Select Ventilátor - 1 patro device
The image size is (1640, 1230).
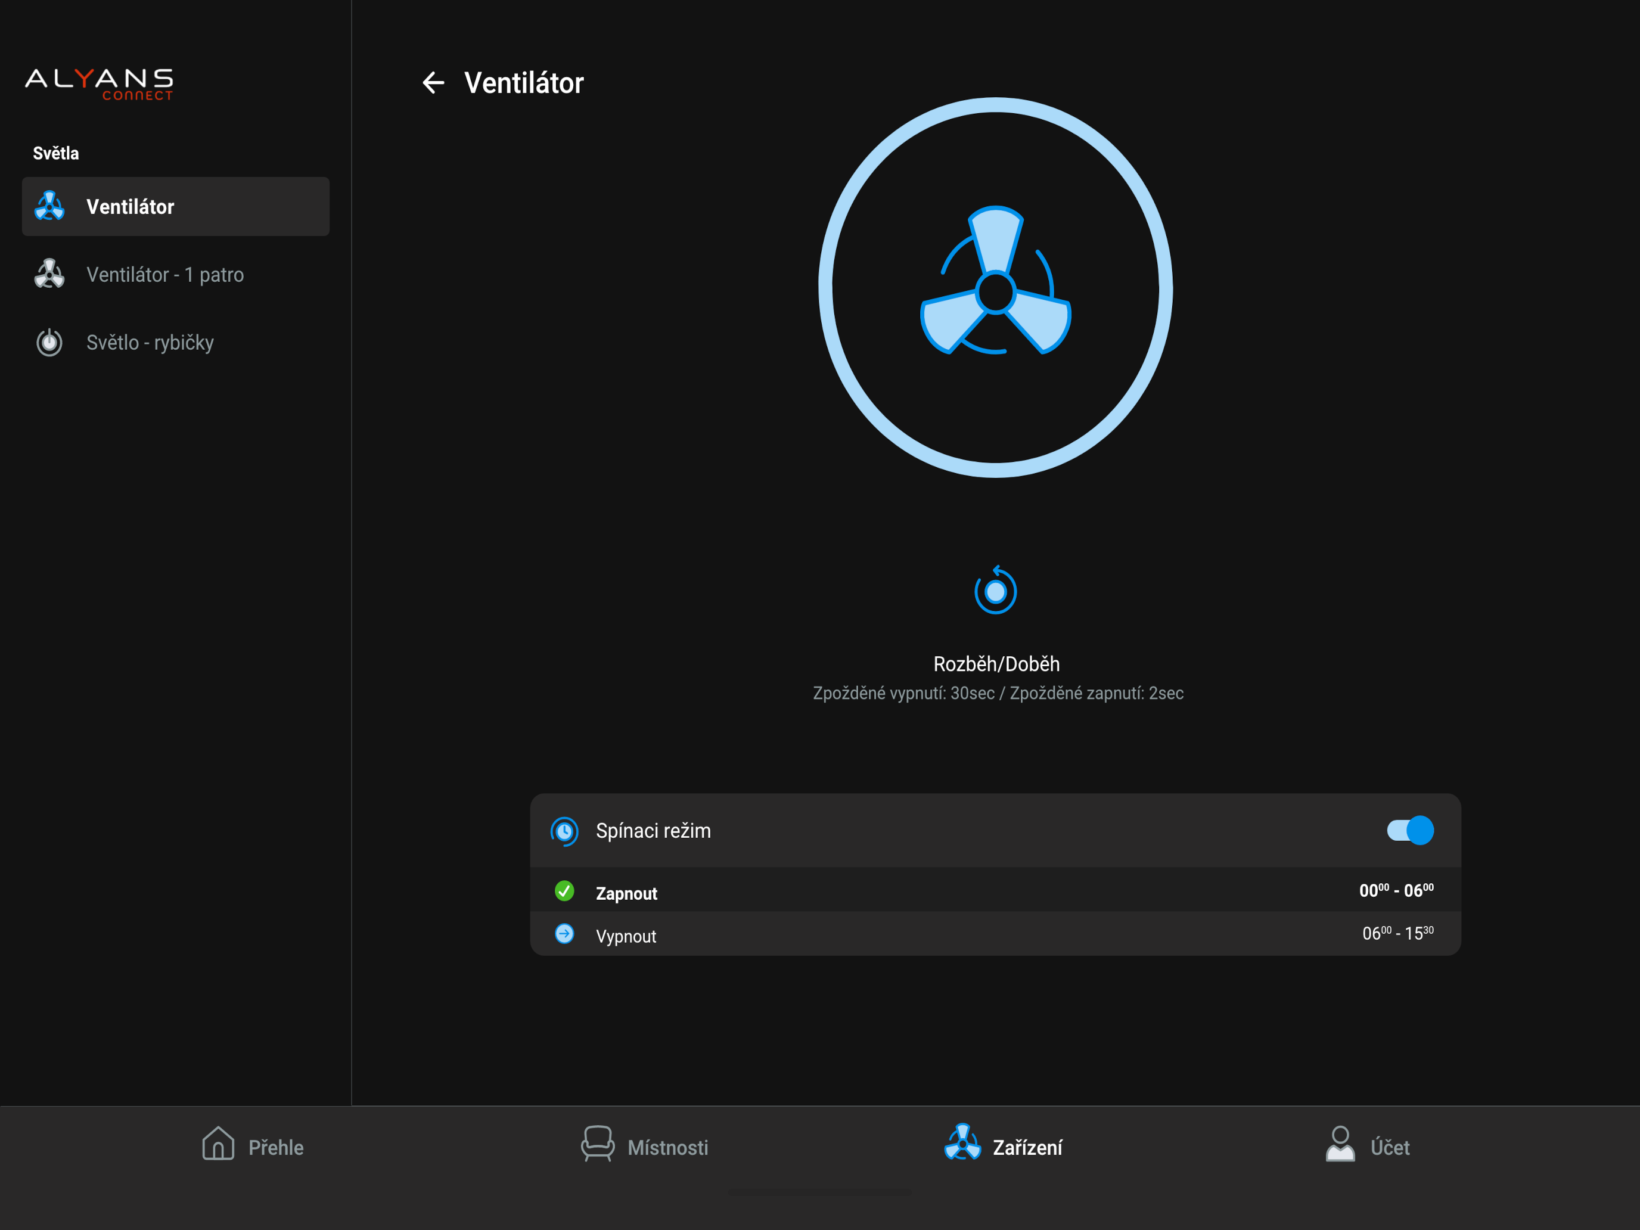coord(176,274)
